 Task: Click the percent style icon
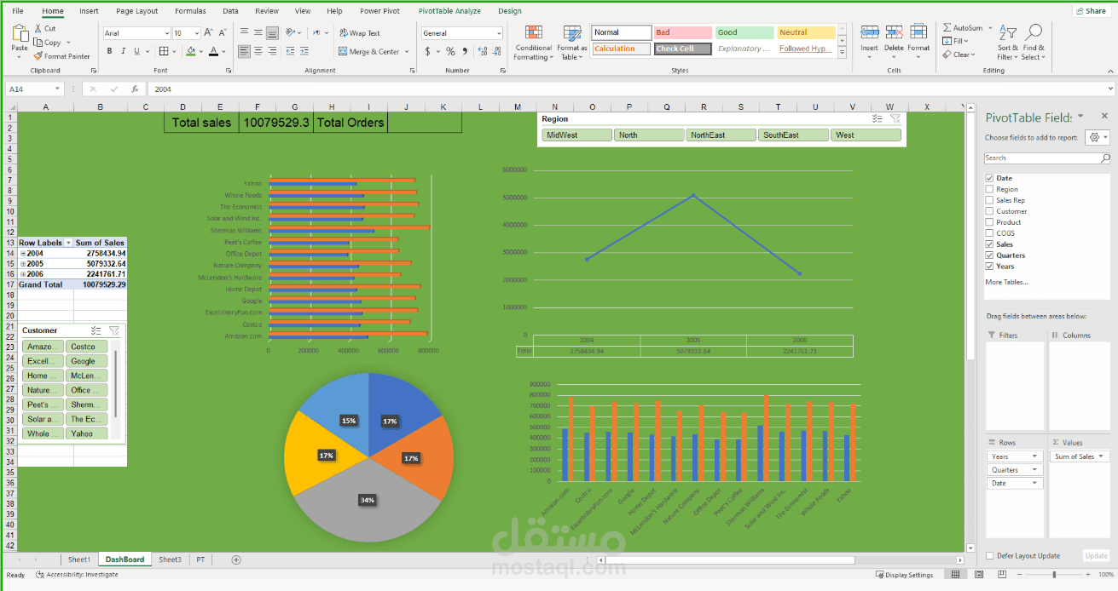coord(451,51)
